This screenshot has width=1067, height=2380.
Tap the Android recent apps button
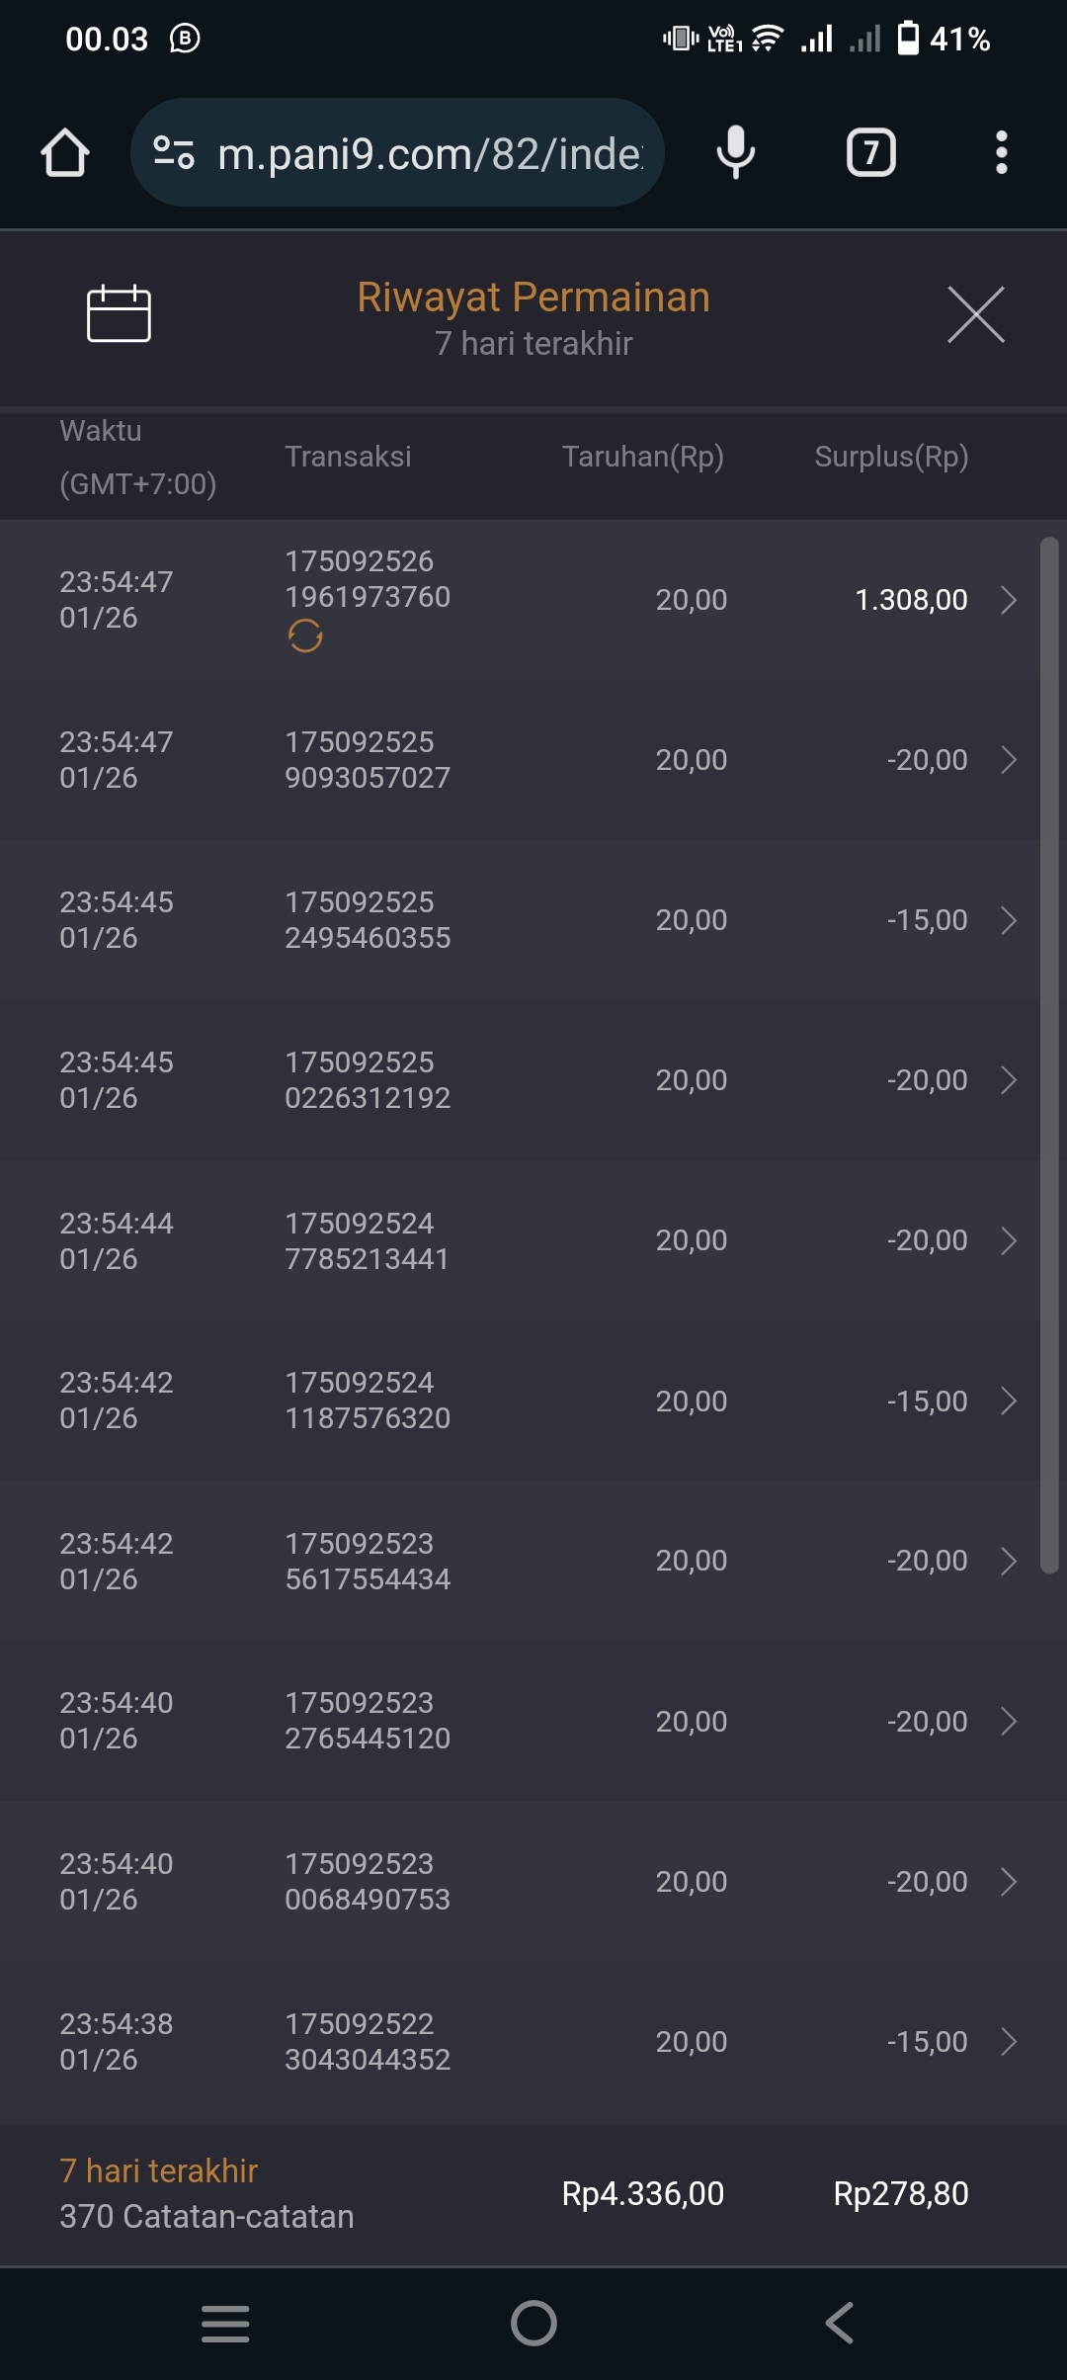(x=225, y=2323)
